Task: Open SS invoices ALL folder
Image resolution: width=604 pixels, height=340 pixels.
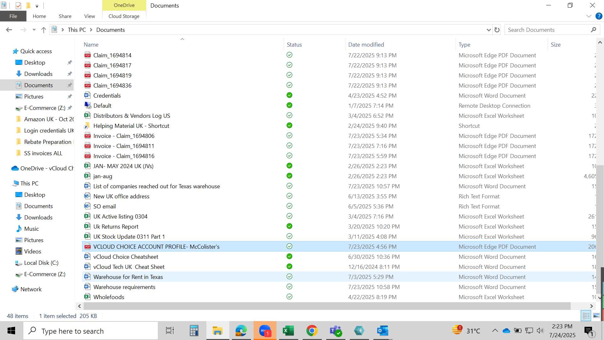Action: pos(43,153)
